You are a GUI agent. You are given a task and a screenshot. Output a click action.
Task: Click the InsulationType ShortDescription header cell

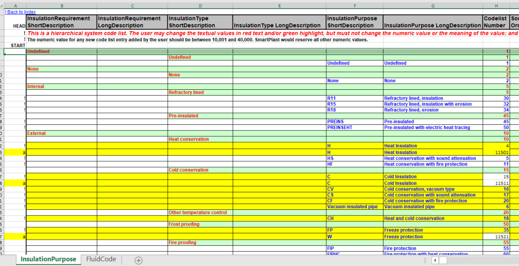[200, 22]
